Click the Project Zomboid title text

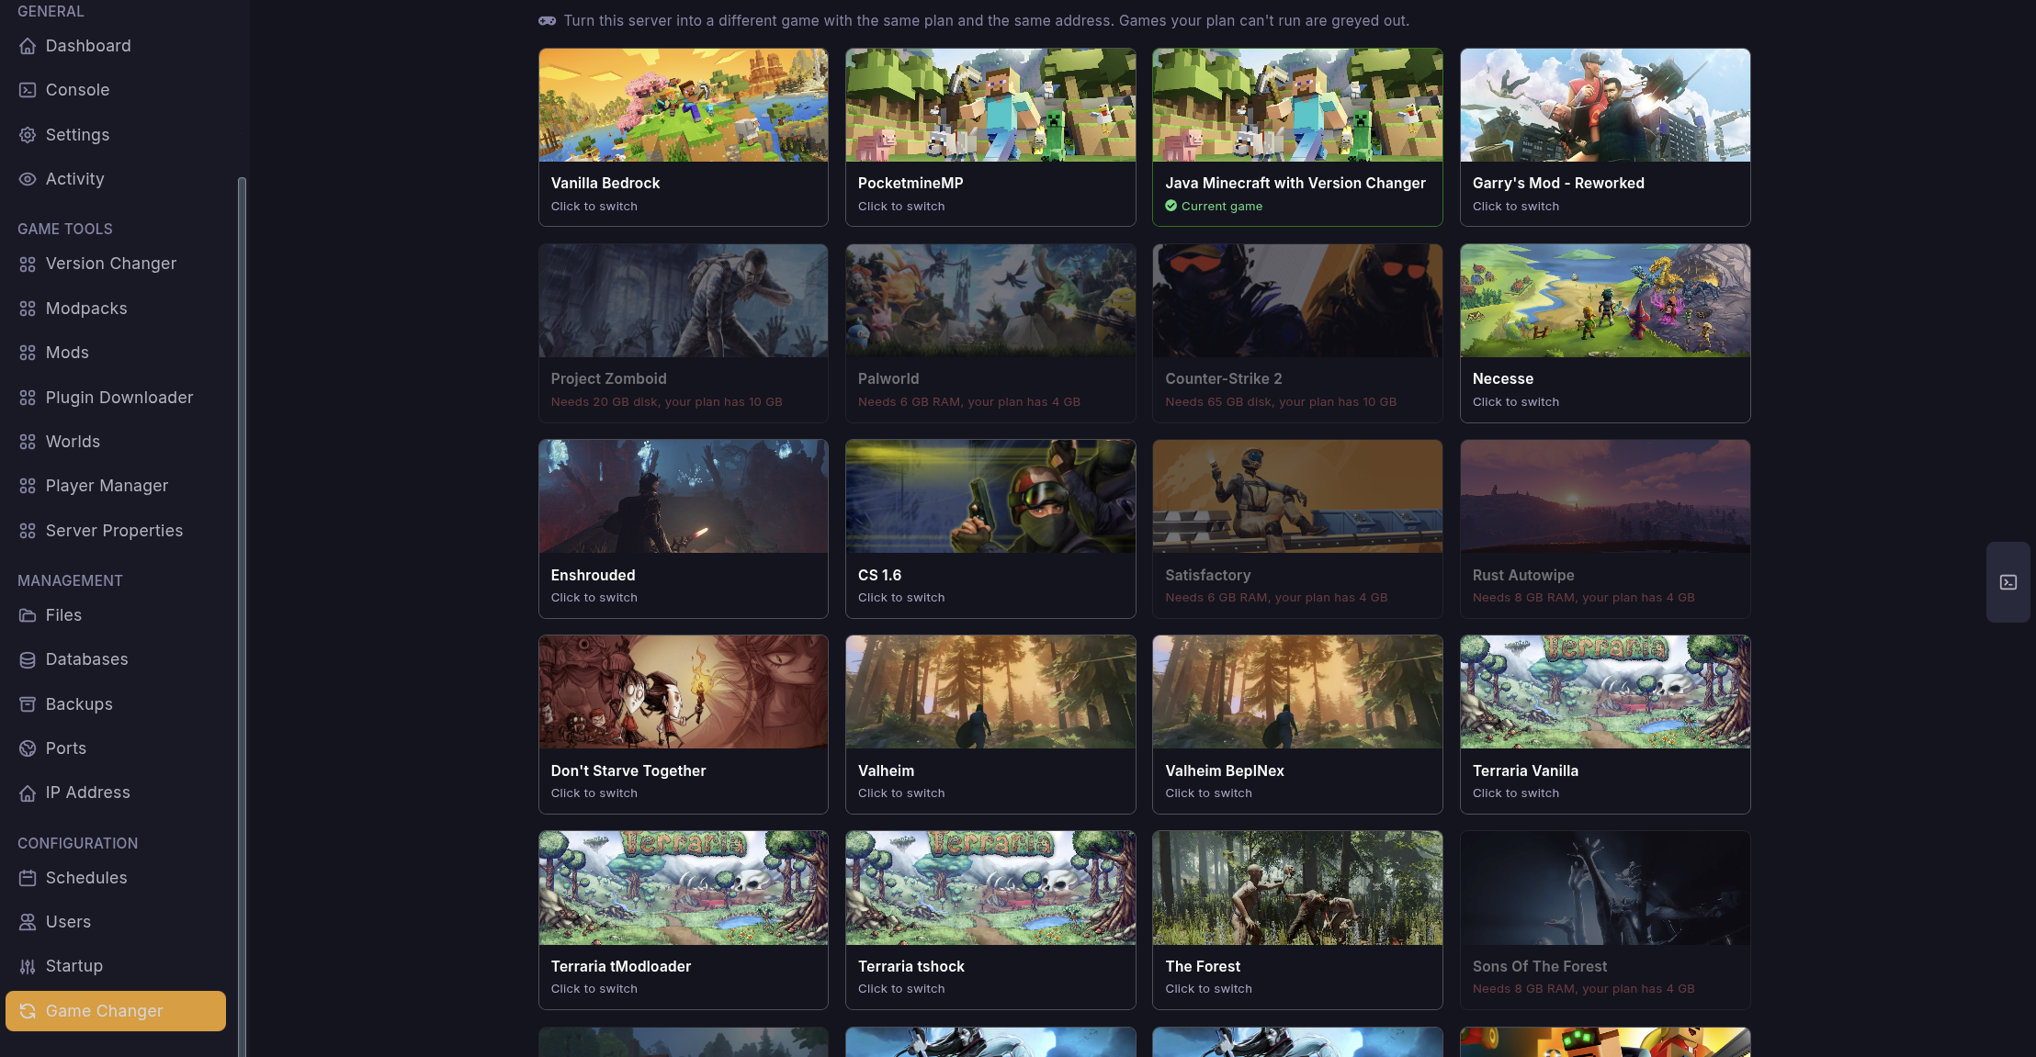[x=609, y=378]
